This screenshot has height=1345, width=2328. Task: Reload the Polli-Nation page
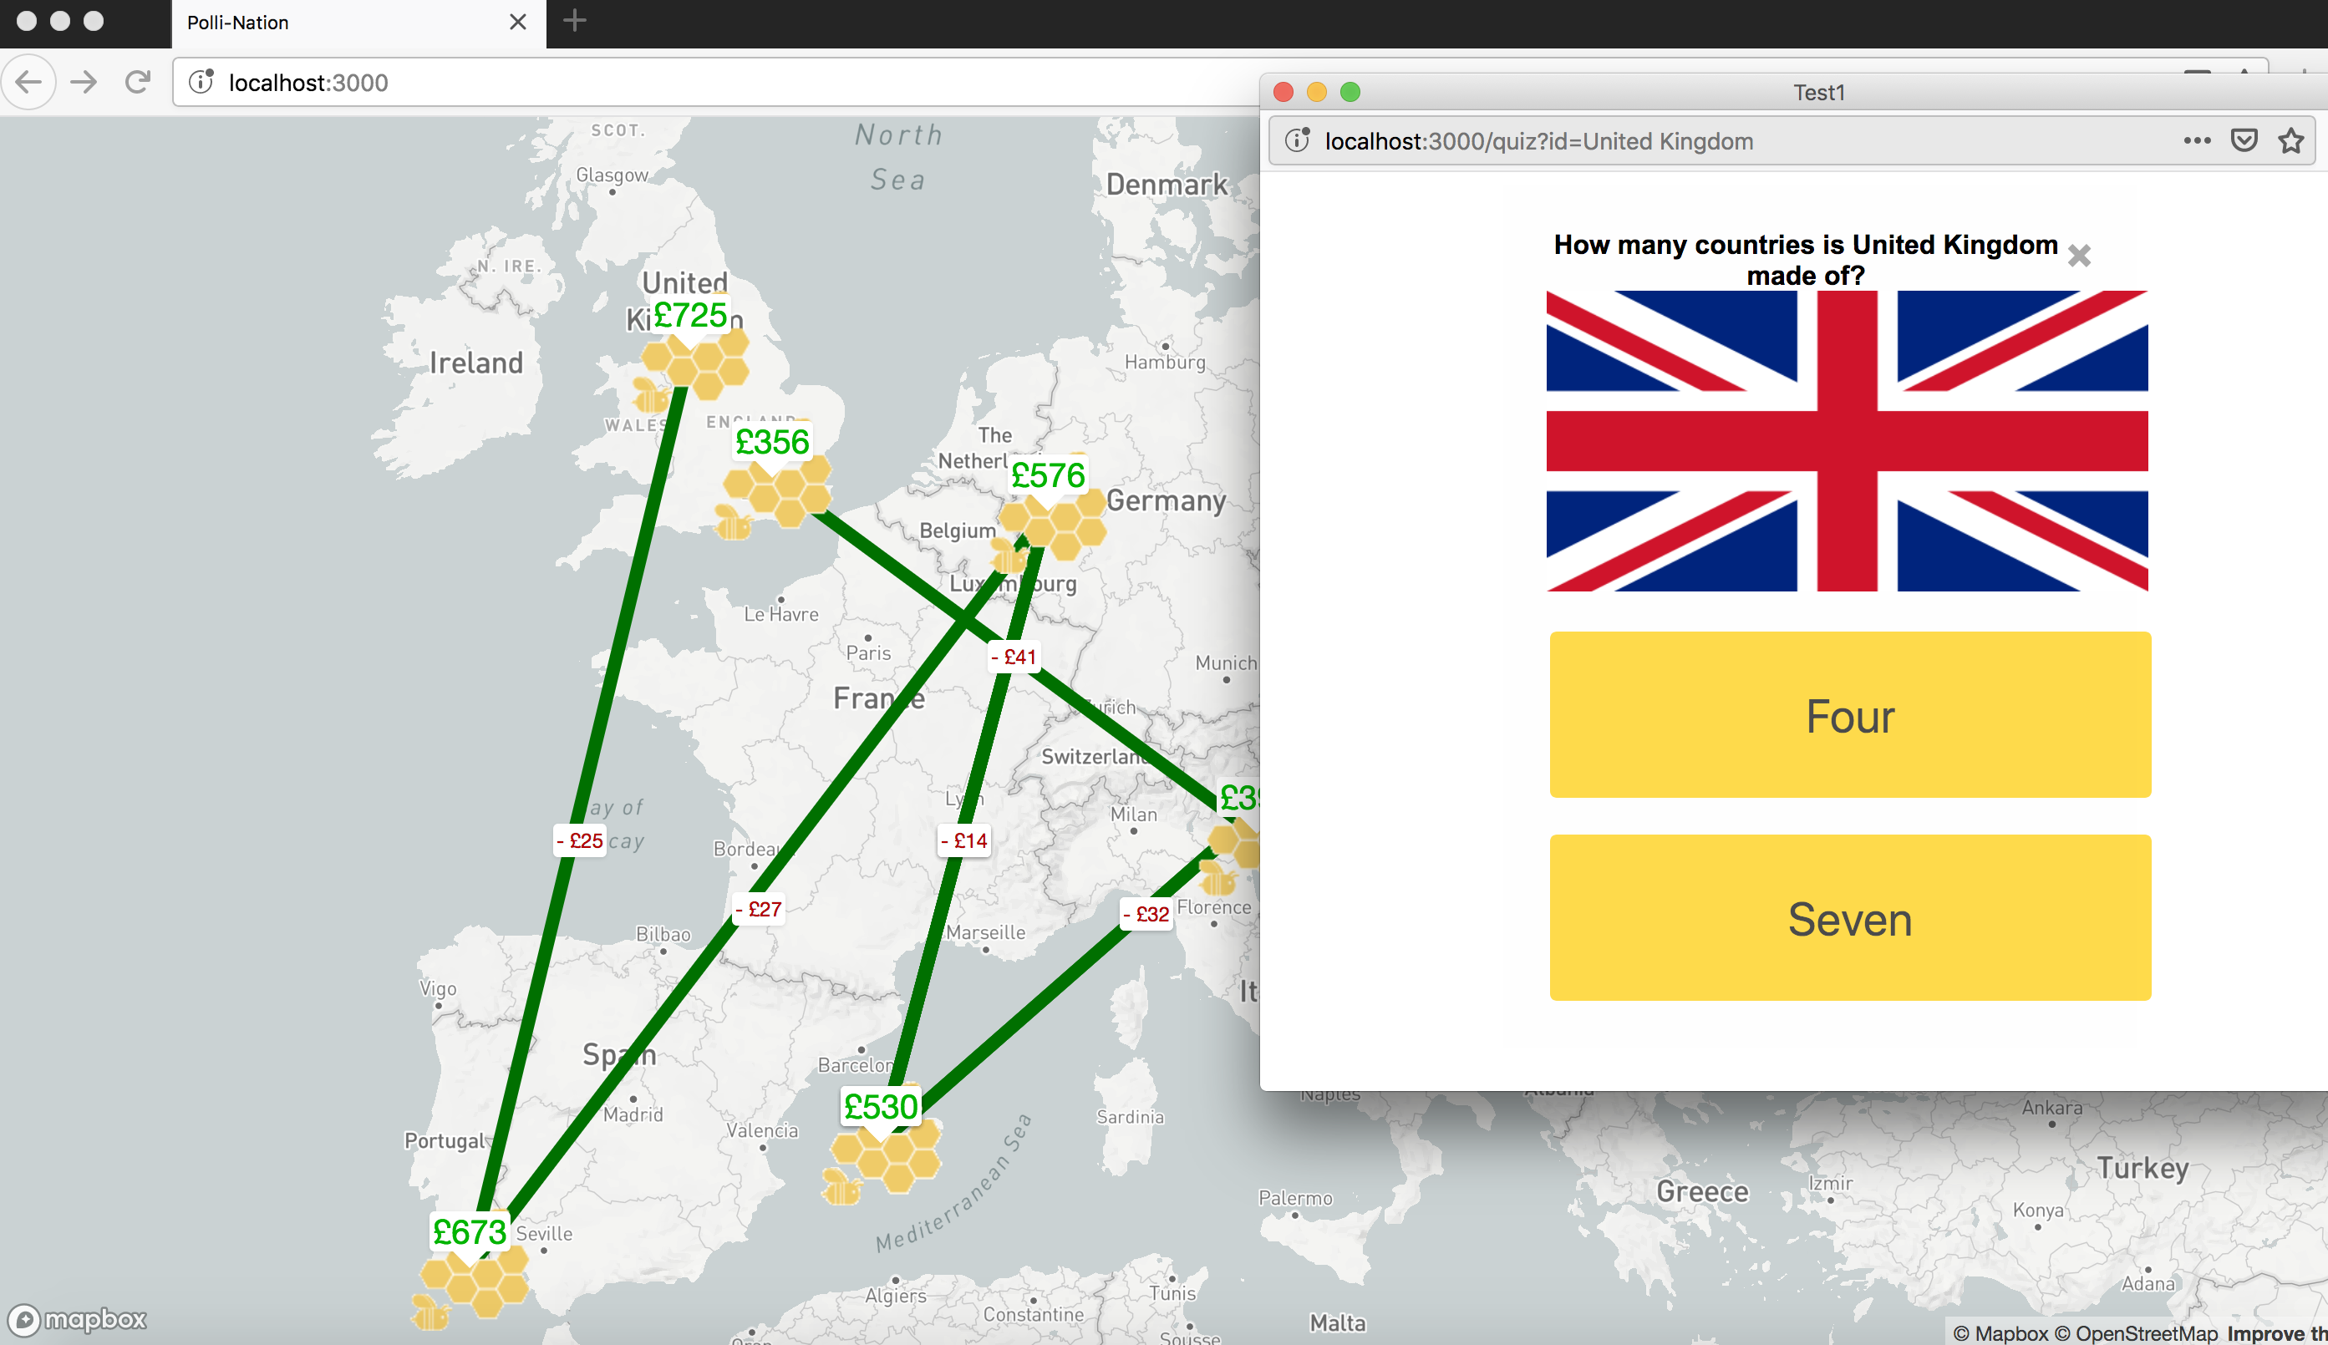138,82
